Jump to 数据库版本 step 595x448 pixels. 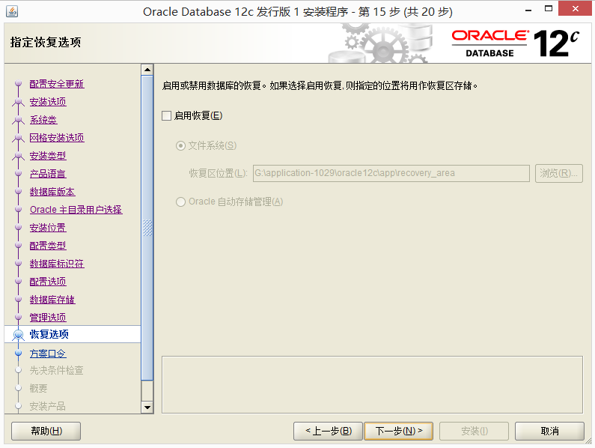coord(52,192)
